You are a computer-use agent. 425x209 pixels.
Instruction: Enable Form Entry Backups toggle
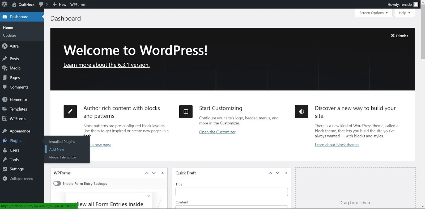pyautogui.click(x=57, y=183)
